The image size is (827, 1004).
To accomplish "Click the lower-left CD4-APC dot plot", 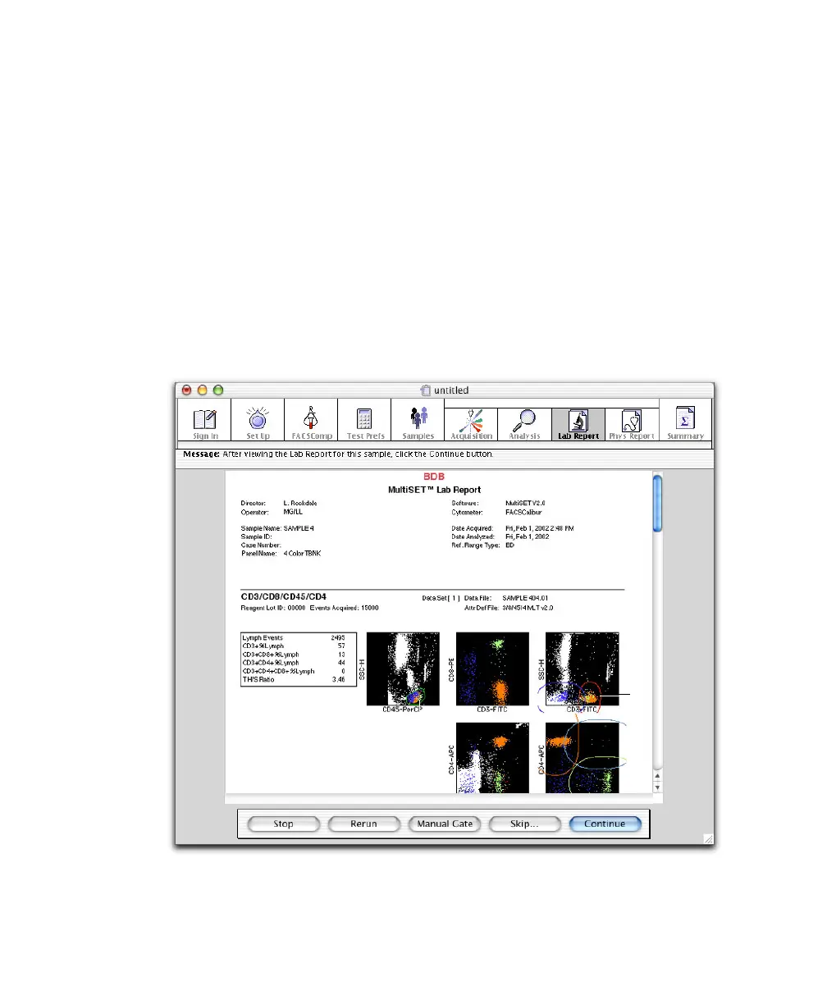I will tap(492, 757).
